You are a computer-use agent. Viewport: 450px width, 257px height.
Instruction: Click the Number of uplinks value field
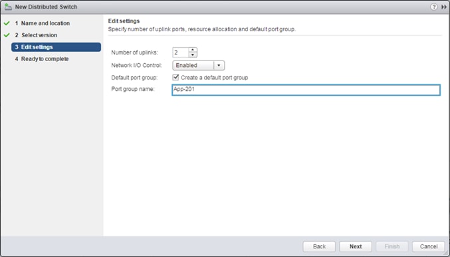pos(181,52)
